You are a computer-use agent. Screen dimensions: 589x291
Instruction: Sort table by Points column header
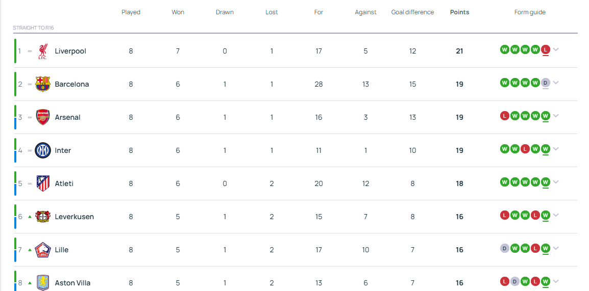click(459, 12)
